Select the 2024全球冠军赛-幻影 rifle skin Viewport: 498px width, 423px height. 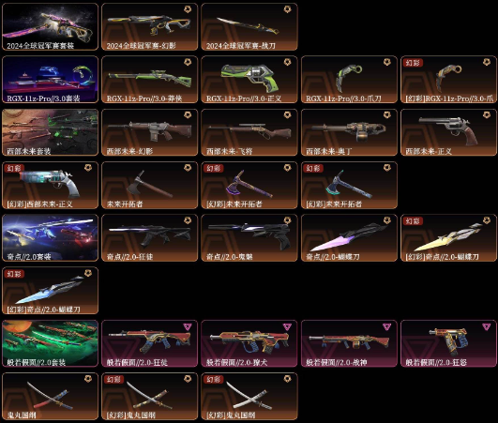[150, 26]
